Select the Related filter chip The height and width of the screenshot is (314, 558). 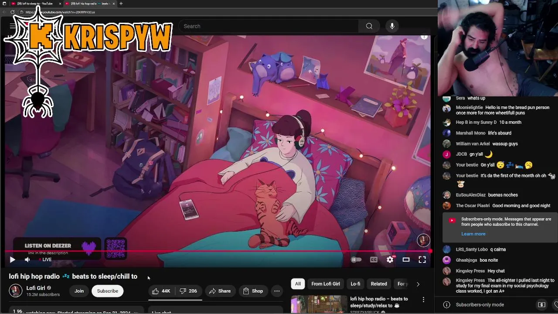(379, 284)
